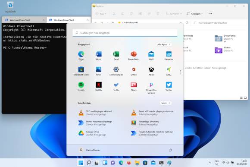
Task: Click the Neu button in Explorer
Action: (x=101, y=14)
